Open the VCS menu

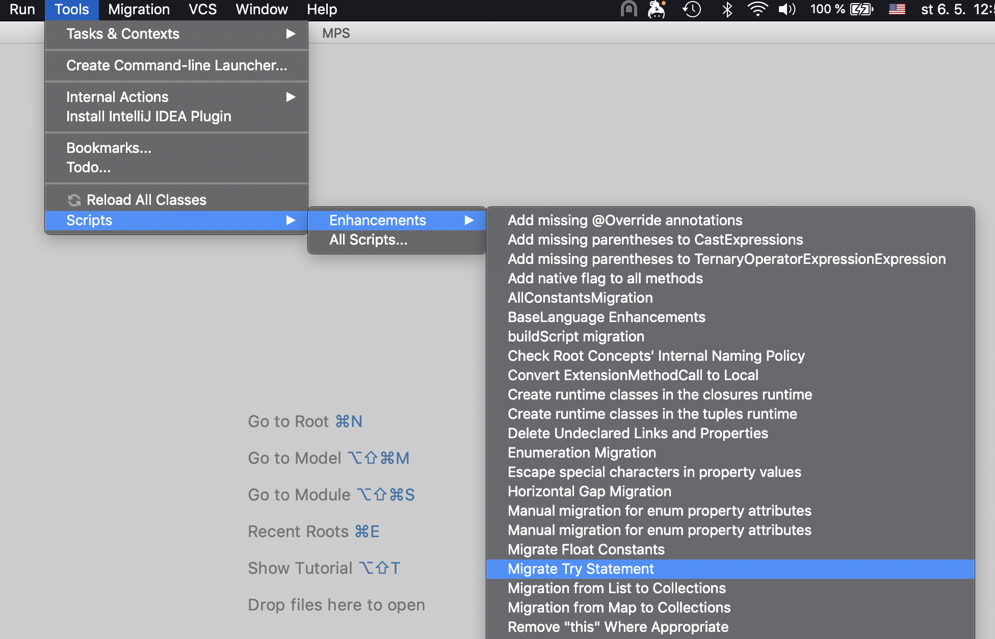click(202, 9)
